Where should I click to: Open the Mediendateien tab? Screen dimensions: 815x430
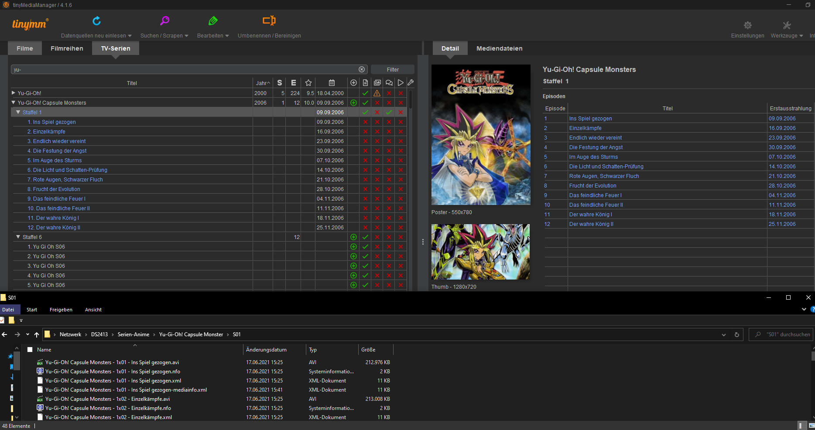click(x=499, y=48)
